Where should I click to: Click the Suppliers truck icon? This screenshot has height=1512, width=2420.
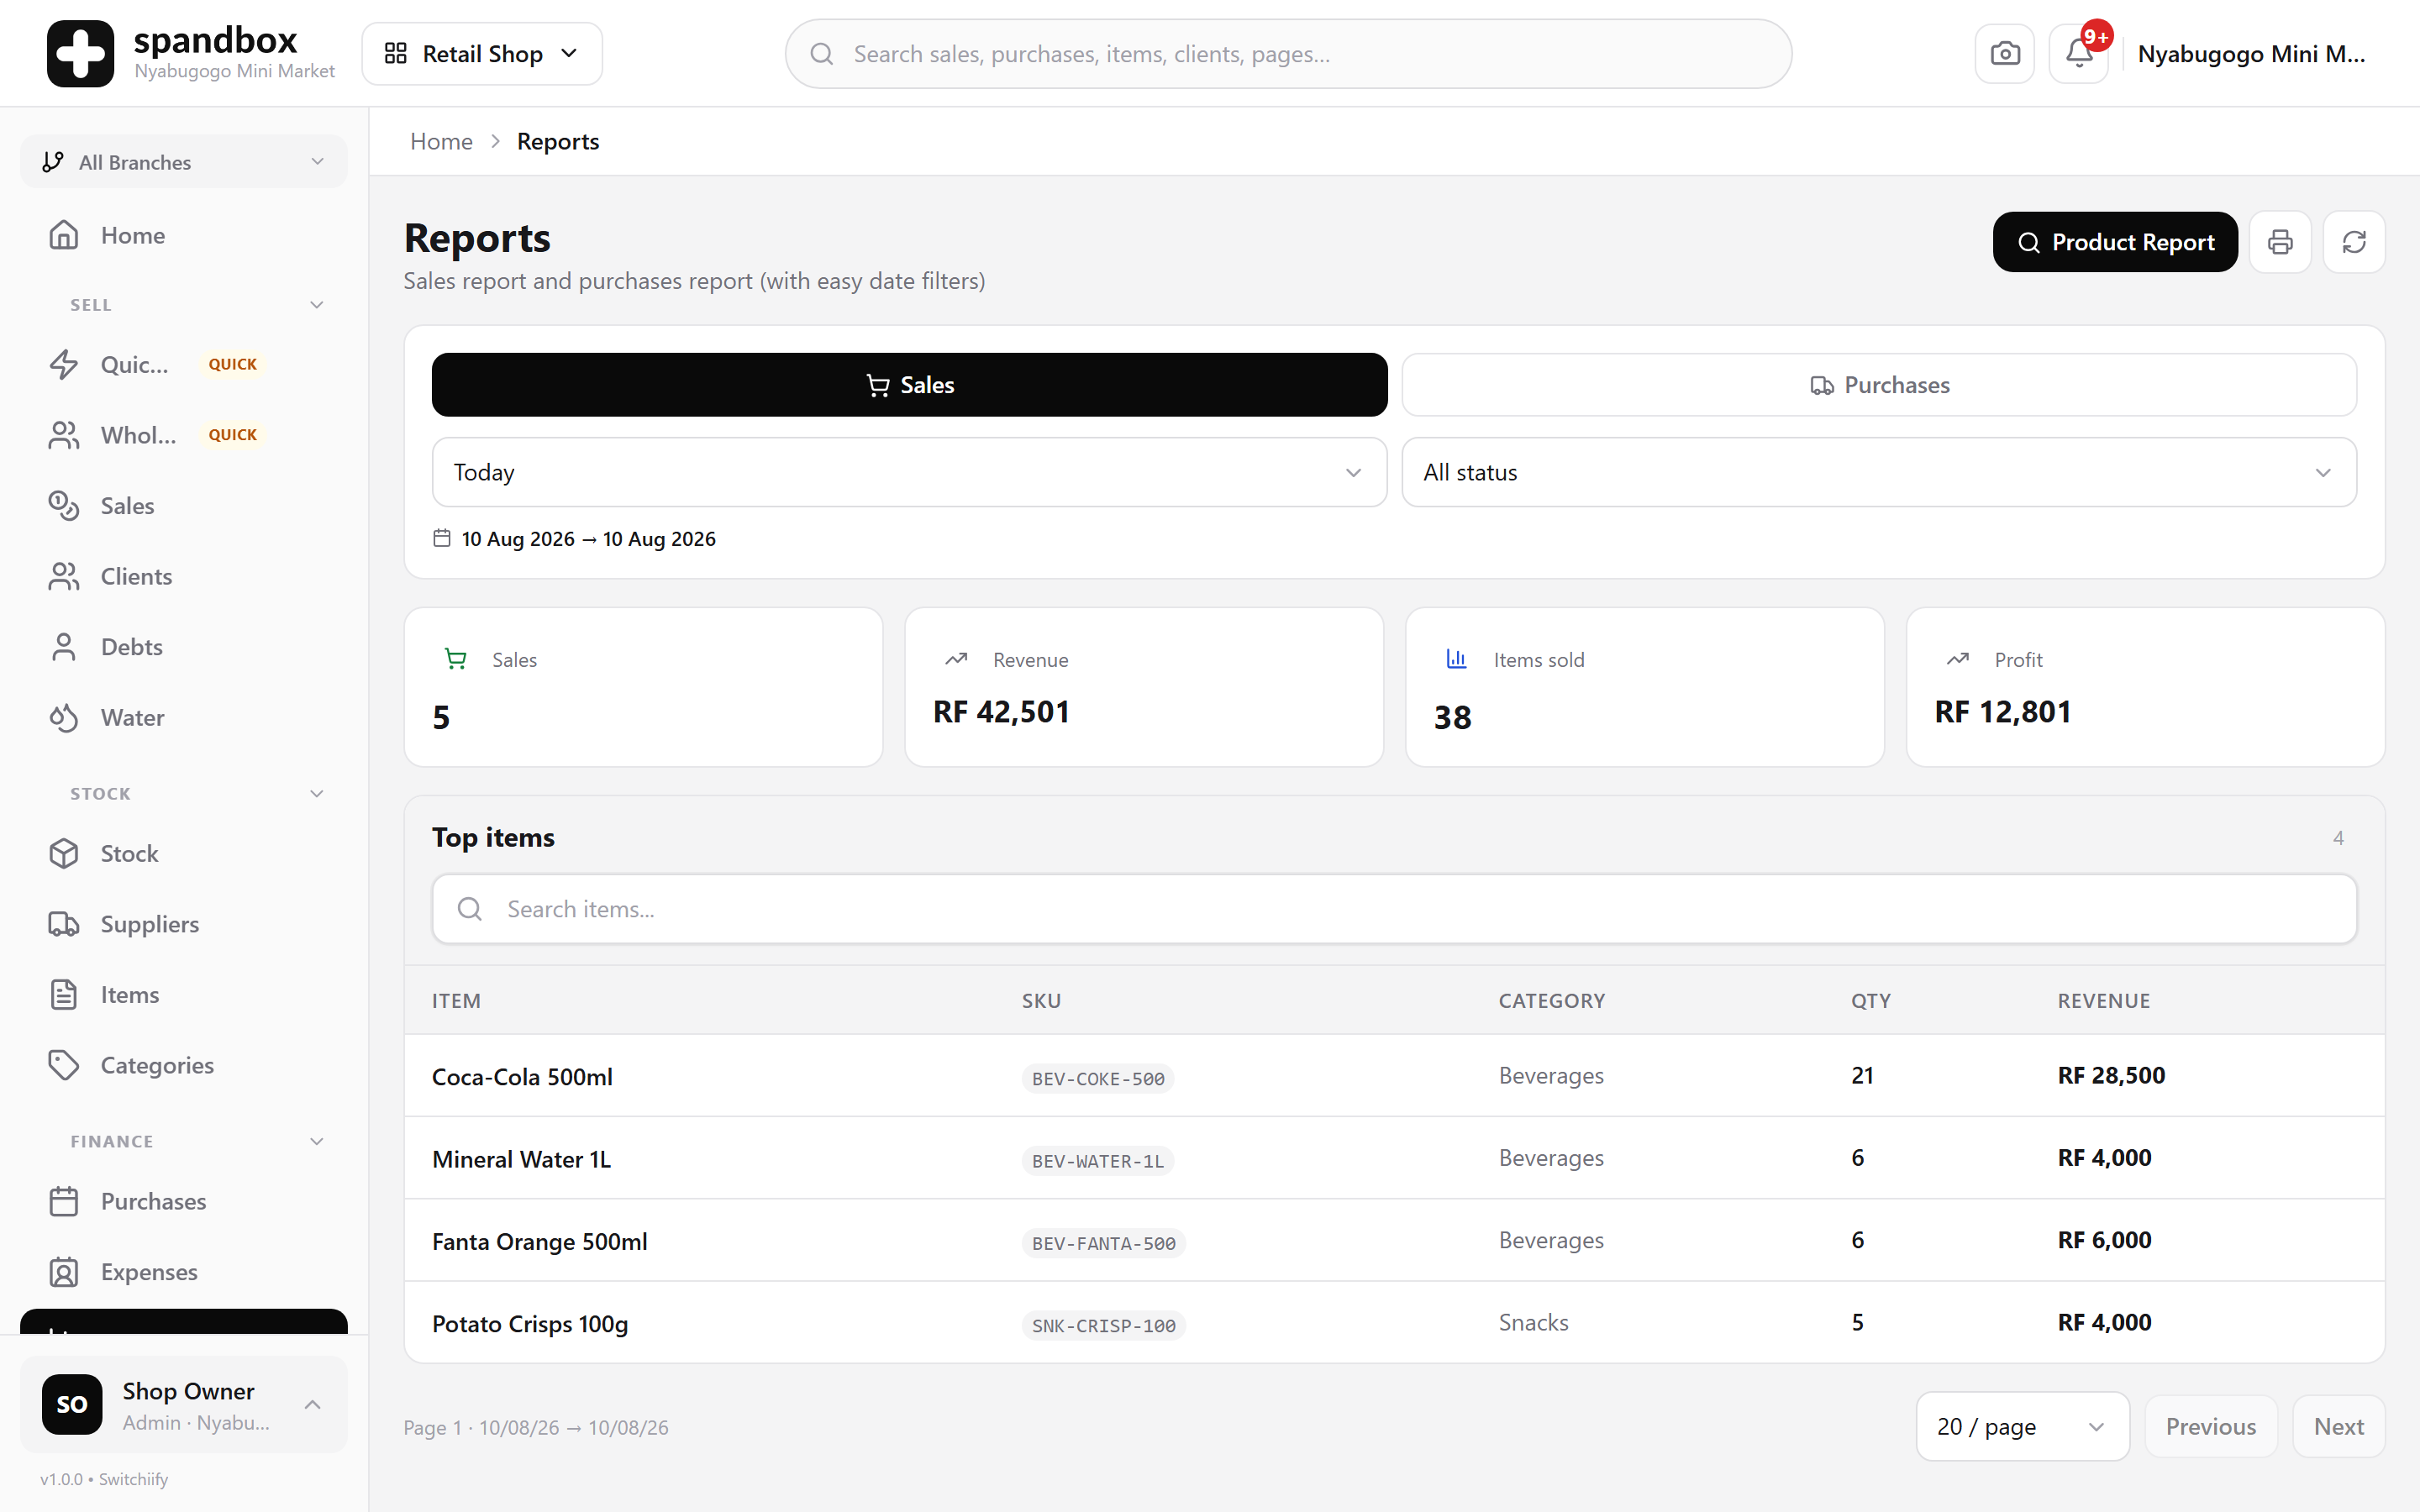tap(64, 924)
